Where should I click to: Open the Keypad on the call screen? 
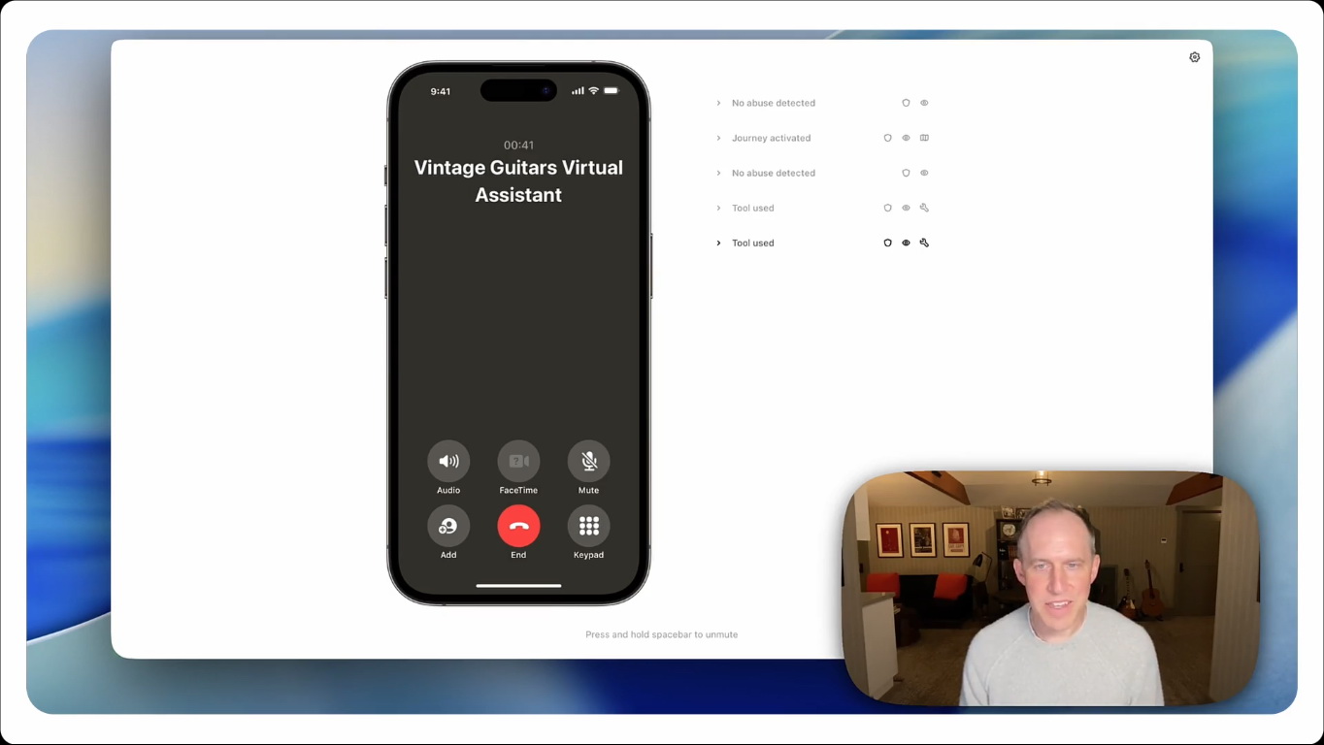click(x=588, y=527)
